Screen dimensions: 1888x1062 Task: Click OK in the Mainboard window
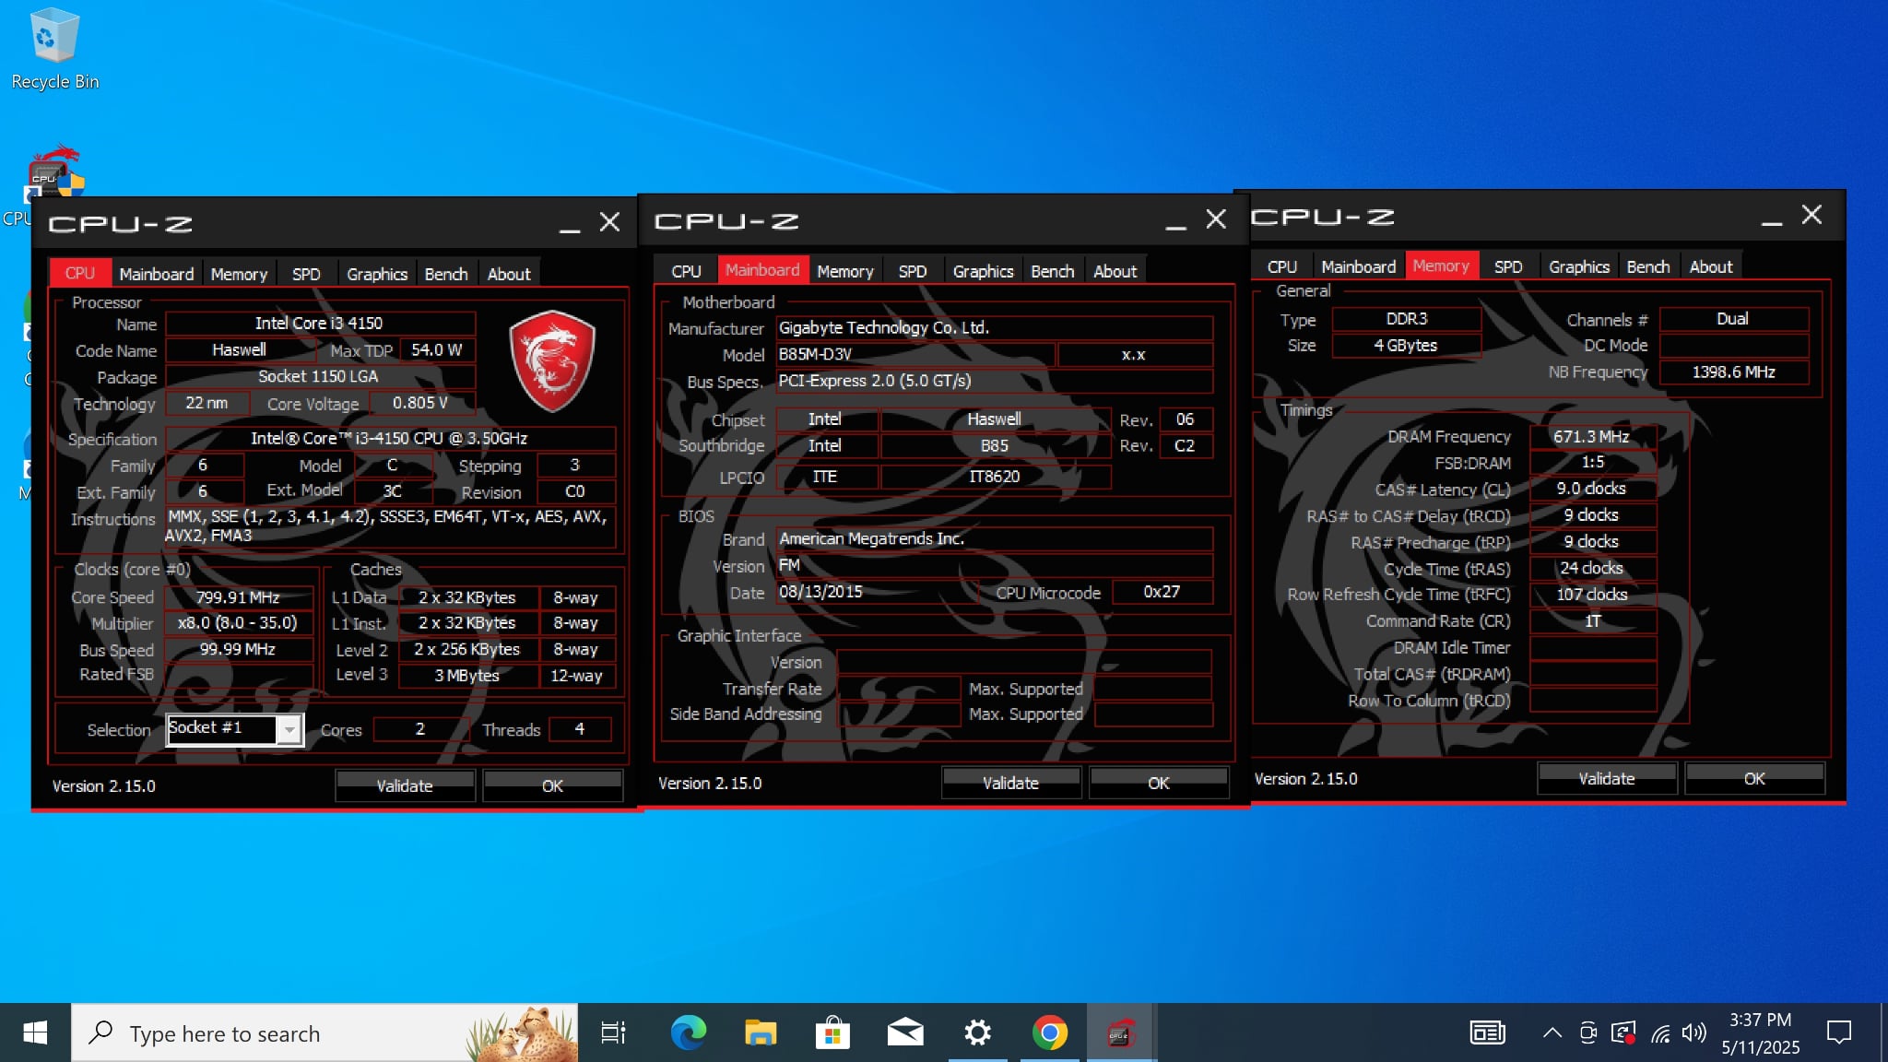pyautogui.click(x=1159, y=783)
